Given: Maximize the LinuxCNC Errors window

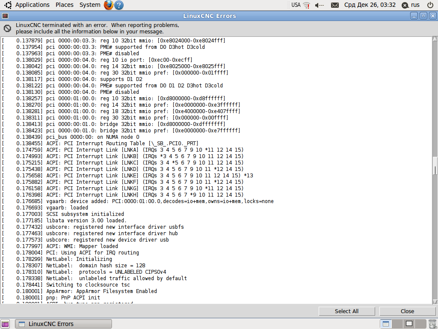Looking at the screenshot, I should click(423, 16).
